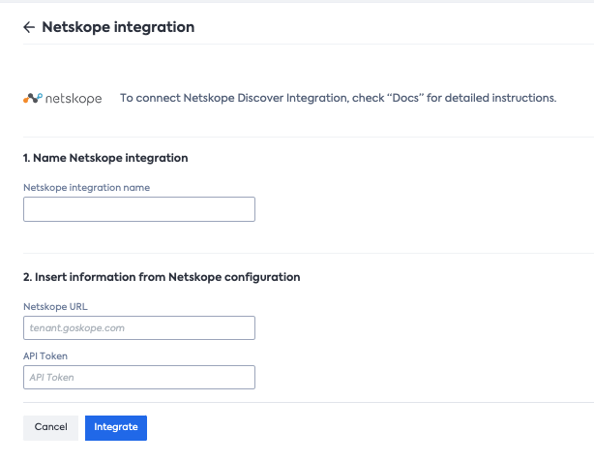
Task: Go back using the left arrow icon
Action: [29, 27]
